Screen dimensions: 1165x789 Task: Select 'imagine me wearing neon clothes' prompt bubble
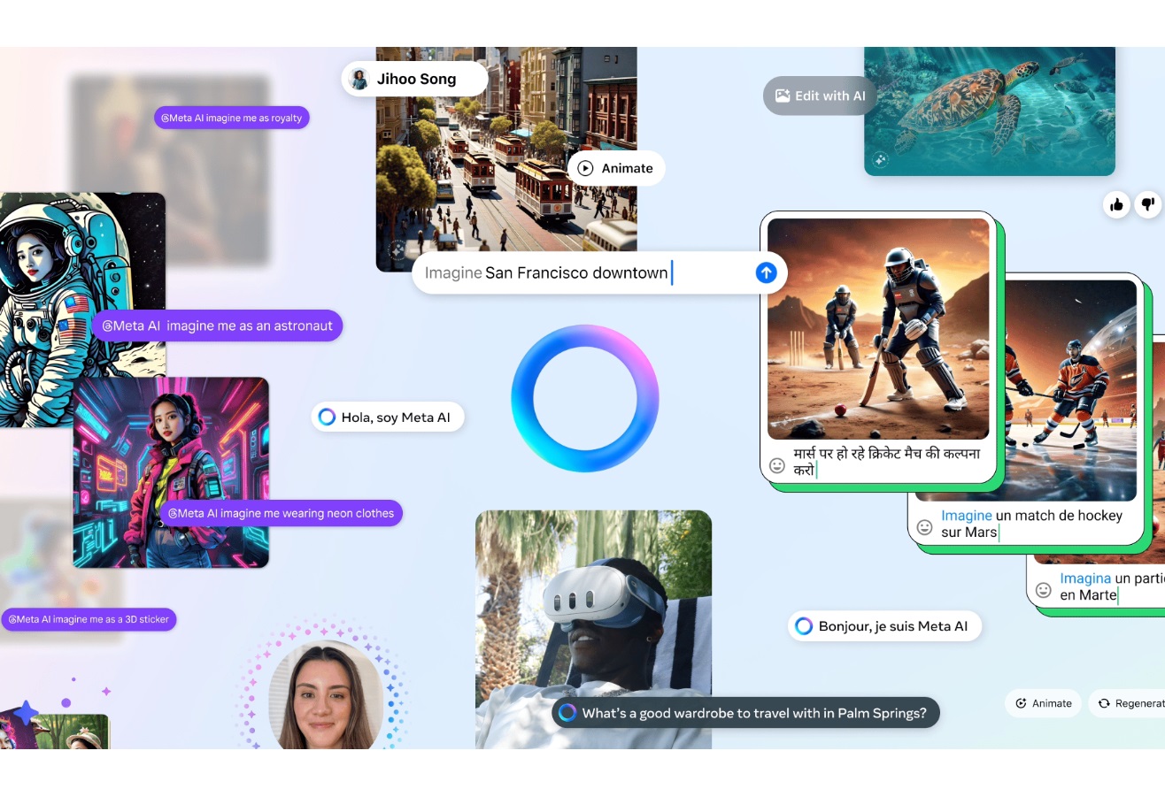[x=281, y=513]
